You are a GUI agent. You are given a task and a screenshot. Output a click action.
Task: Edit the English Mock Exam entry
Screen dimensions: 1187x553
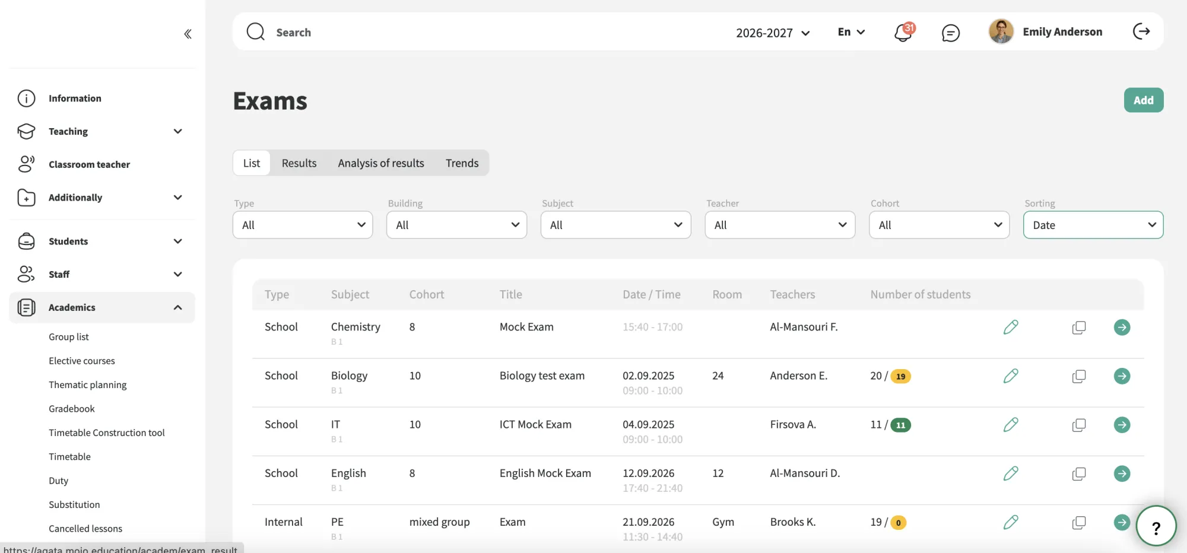[1011, 473]
